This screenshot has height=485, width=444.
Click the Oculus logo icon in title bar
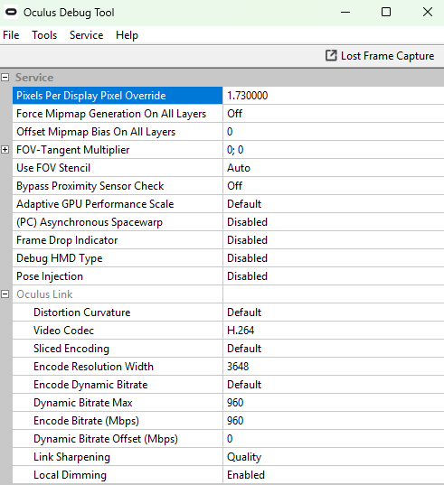[11, 13]
